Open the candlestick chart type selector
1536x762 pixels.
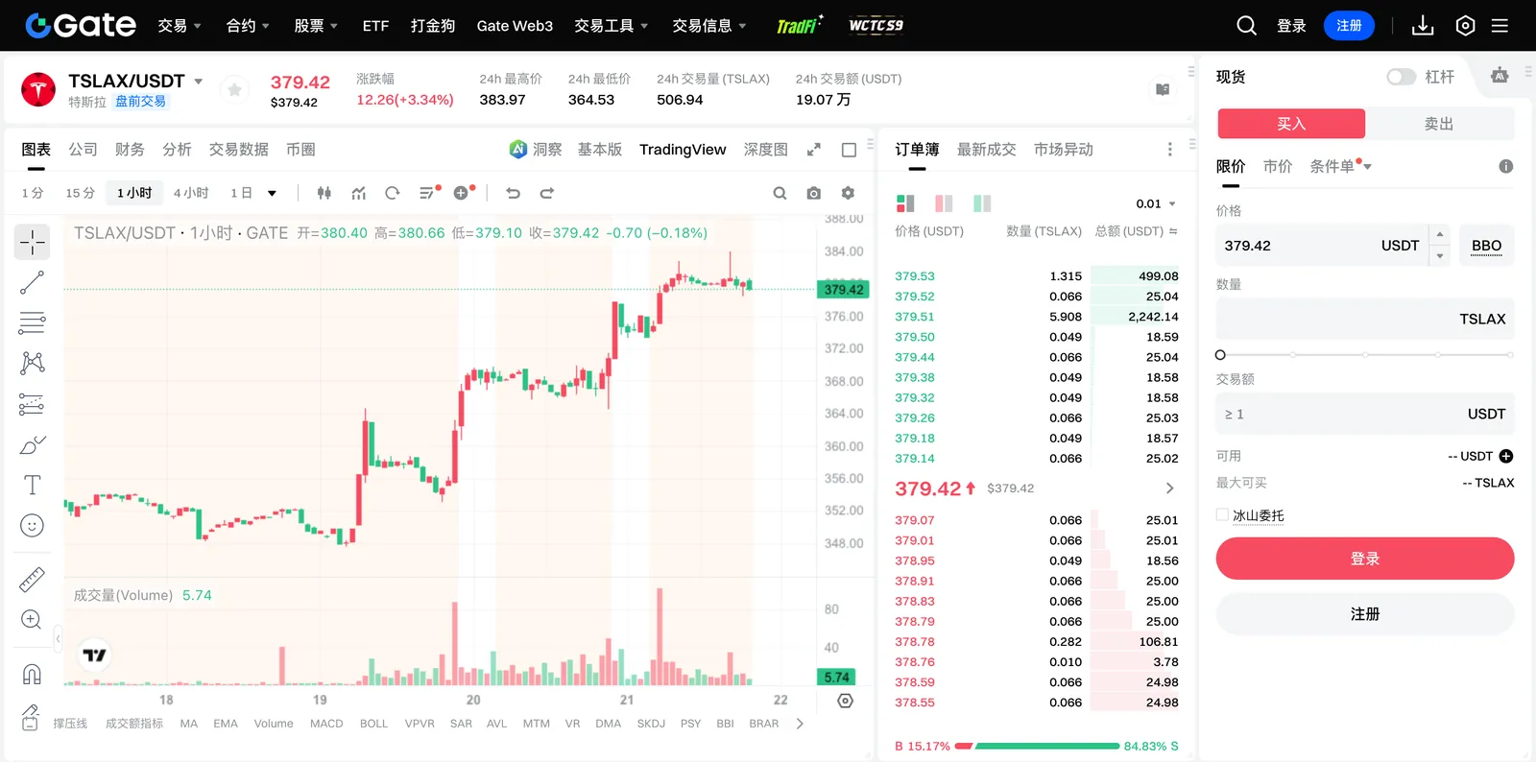pyautogui.click(x=324, y=193)
